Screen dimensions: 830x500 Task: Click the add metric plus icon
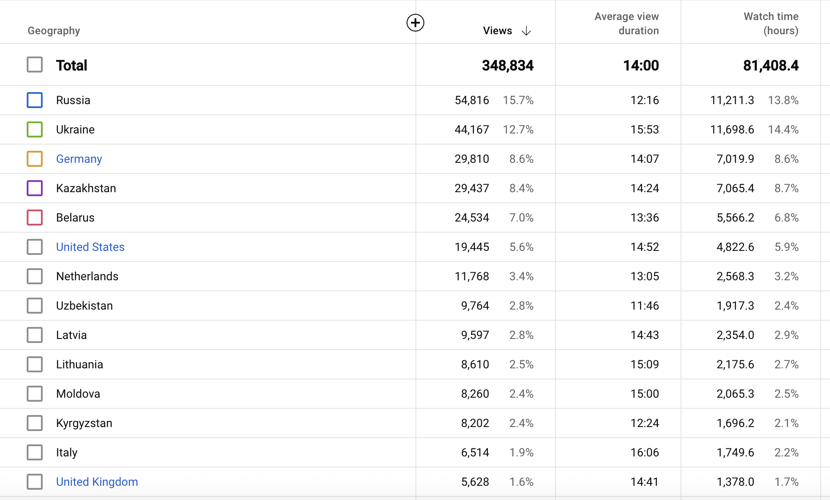pos(415,23)
